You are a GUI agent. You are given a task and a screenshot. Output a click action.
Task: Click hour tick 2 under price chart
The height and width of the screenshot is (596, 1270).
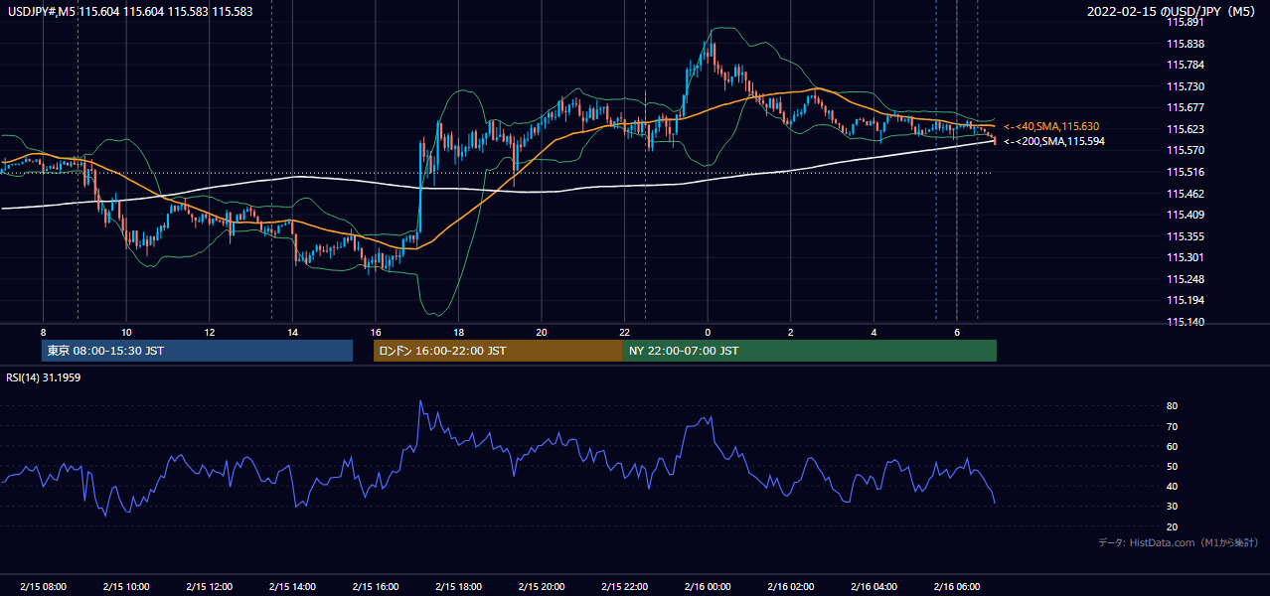tap(790, 332)
